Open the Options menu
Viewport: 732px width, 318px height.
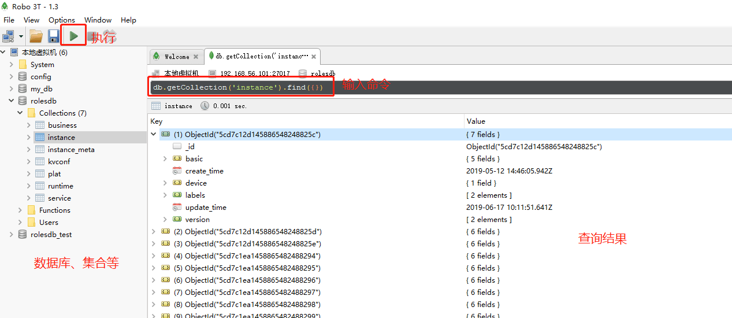(62, 20)
